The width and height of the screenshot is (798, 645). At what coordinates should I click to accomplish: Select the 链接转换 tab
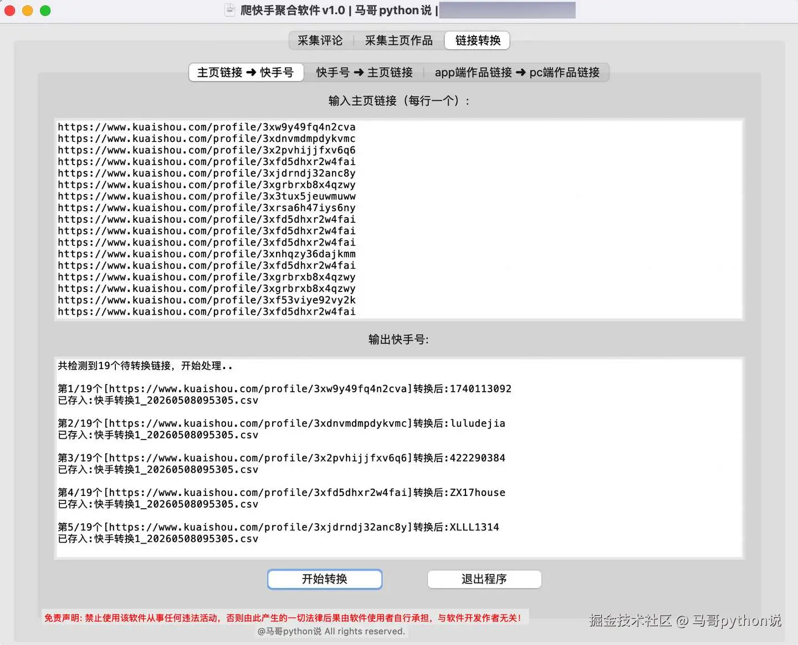coord(478,40)
